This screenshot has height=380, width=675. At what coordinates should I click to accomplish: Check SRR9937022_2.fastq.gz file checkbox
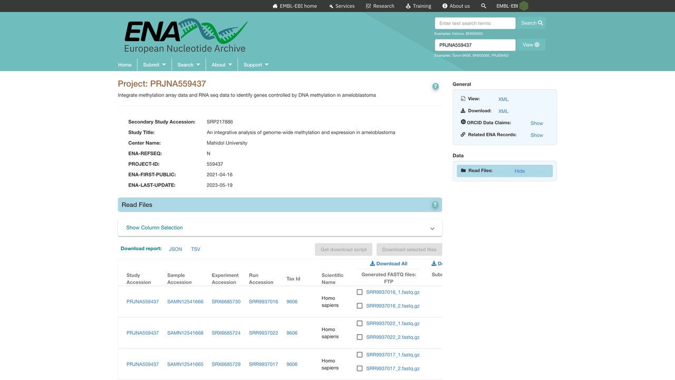point(360,337)
